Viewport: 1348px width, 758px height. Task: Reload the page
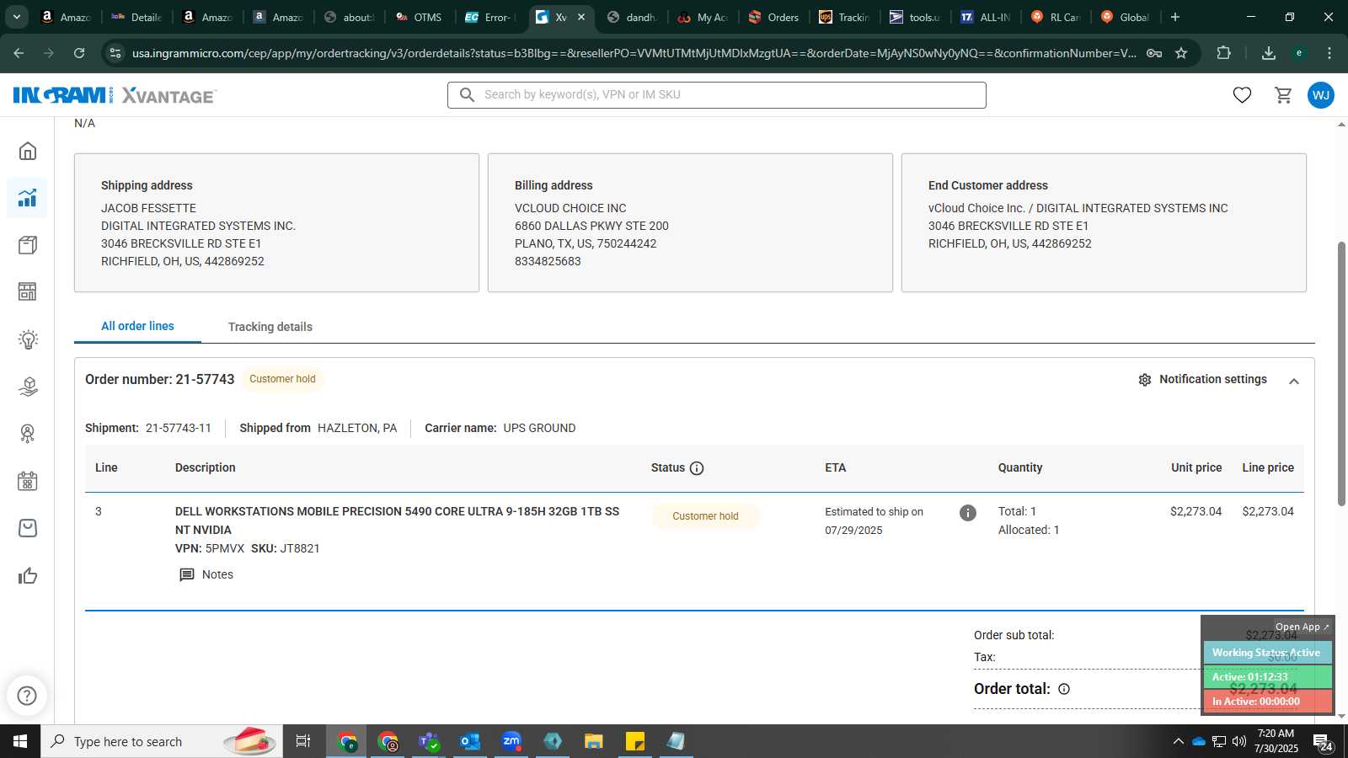tap(79, 53)
